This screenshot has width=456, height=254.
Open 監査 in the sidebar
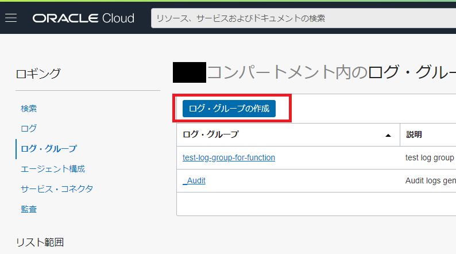29,209
